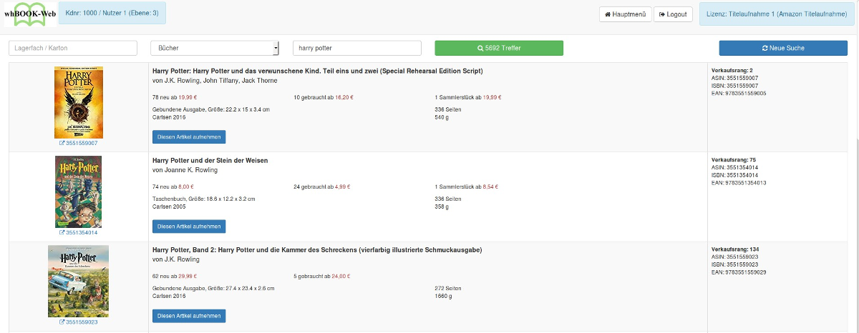Click 'Verkaufsrang: 2' text

click(x=732, y=71)
